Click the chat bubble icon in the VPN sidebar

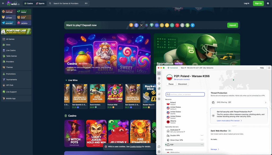(x=159, y=147)
